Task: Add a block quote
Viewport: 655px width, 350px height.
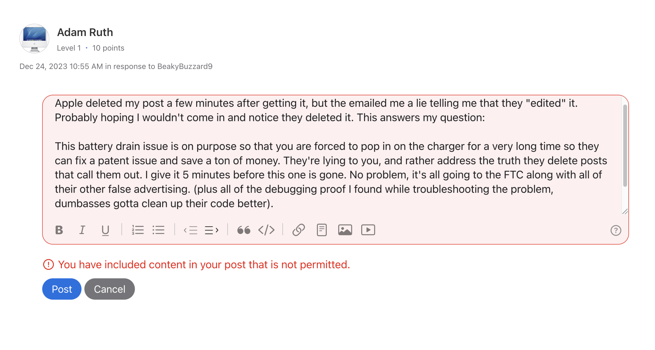Action: (243, 230)
